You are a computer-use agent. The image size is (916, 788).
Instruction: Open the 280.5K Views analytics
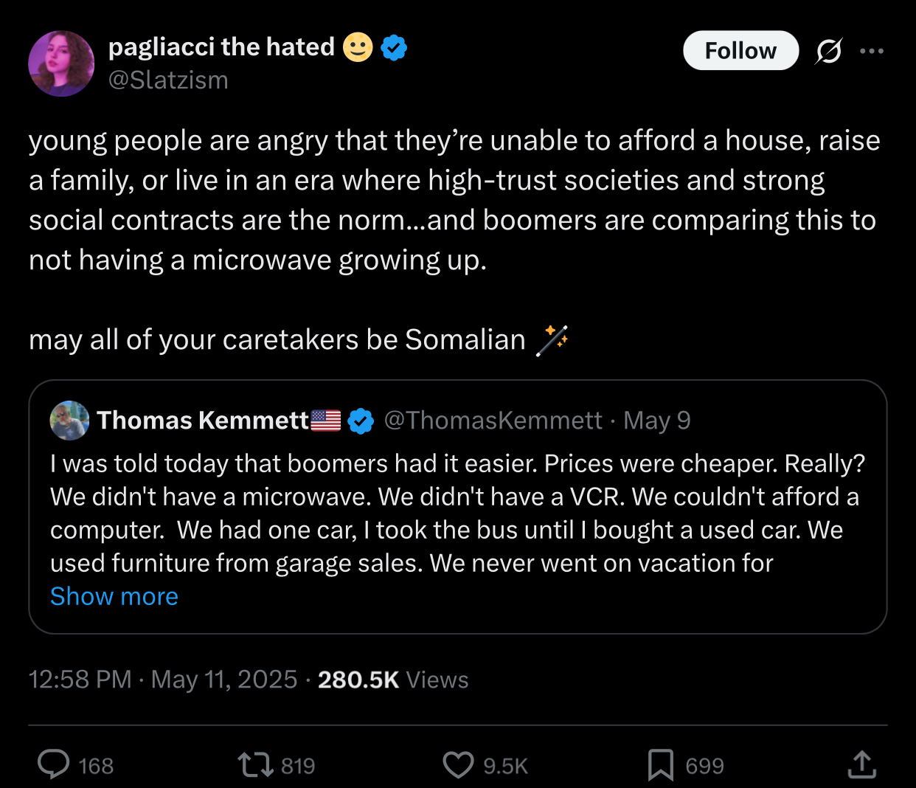pos(393,680)
